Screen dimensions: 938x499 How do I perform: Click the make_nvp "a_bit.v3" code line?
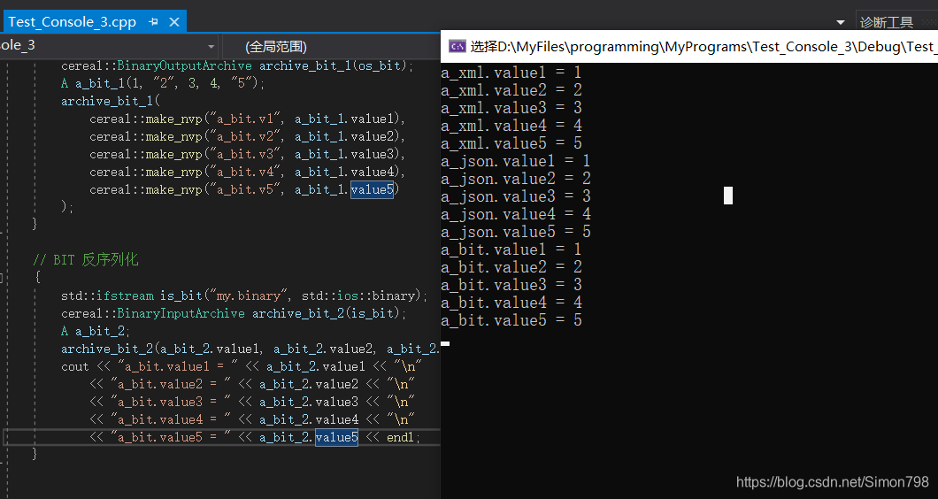tap(248, 154)
